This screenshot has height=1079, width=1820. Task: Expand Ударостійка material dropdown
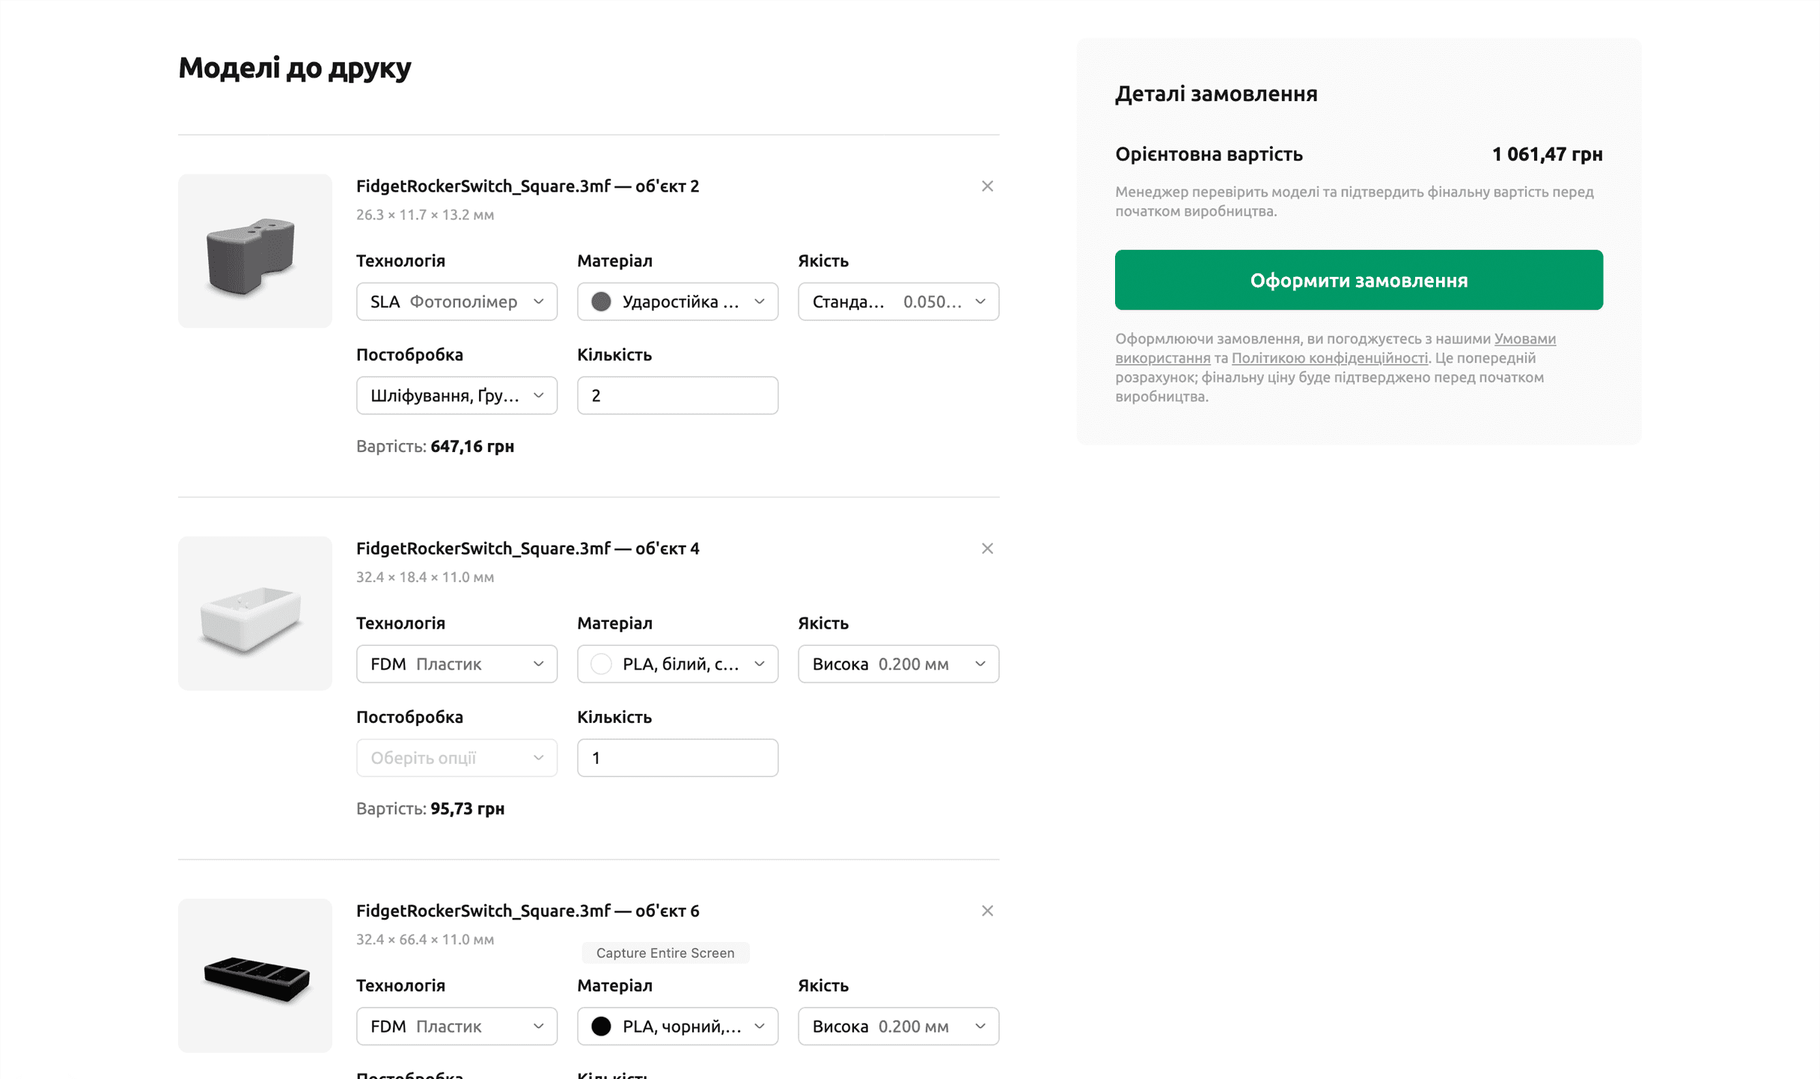tap(677, 302)
